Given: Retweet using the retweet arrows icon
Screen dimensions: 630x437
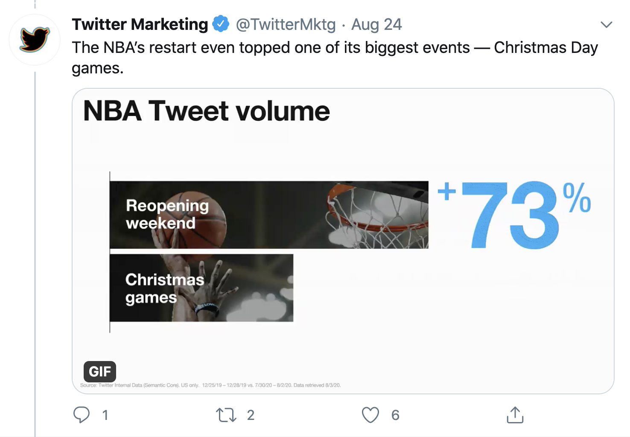Looking at the screenshot, I should (x=226, y=415).
